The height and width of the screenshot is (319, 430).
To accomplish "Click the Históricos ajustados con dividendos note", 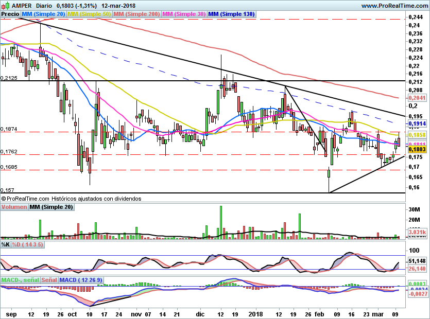I will coord(96,199).
